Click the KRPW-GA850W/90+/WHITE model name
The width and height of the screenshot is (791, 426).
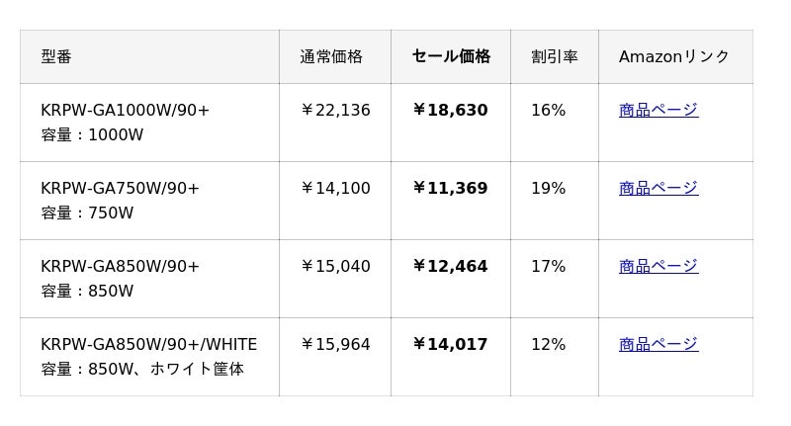148,344
